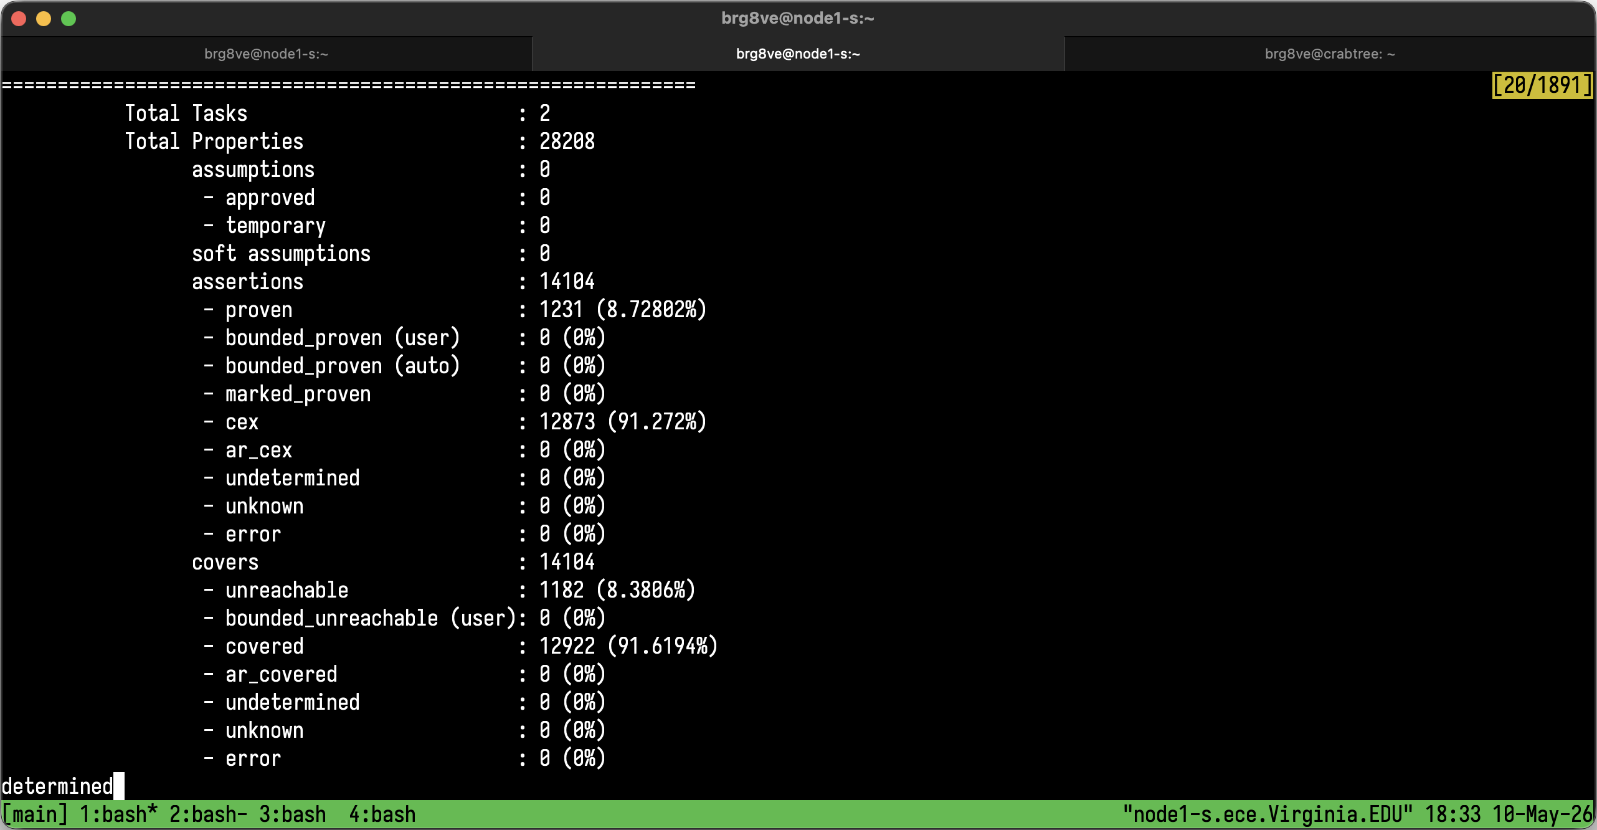Screen dimensions: 1597x830
Task: Click the [main] session name in status bar
Action: point(35,814)
